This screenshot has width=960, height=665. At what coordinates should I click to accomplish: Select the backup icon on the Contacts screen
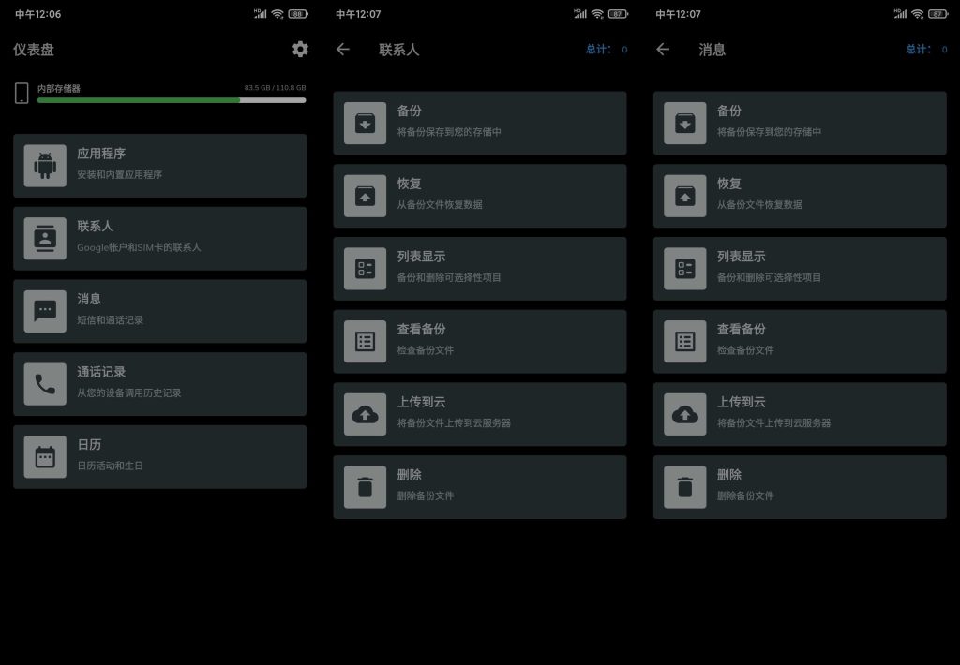(366, 122)
